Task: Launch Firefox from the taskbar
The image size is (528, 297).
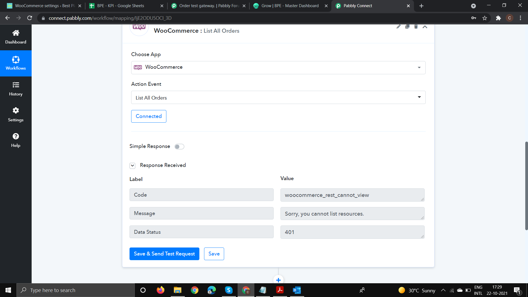Action: coord(160,290)
